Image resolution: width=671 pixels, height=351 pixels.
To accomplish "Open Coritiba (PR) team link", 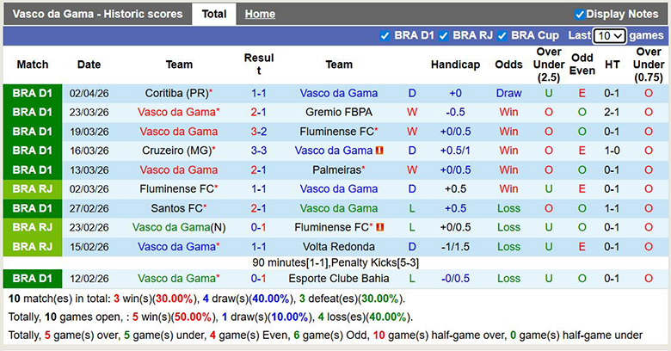I will pos(176,93).
